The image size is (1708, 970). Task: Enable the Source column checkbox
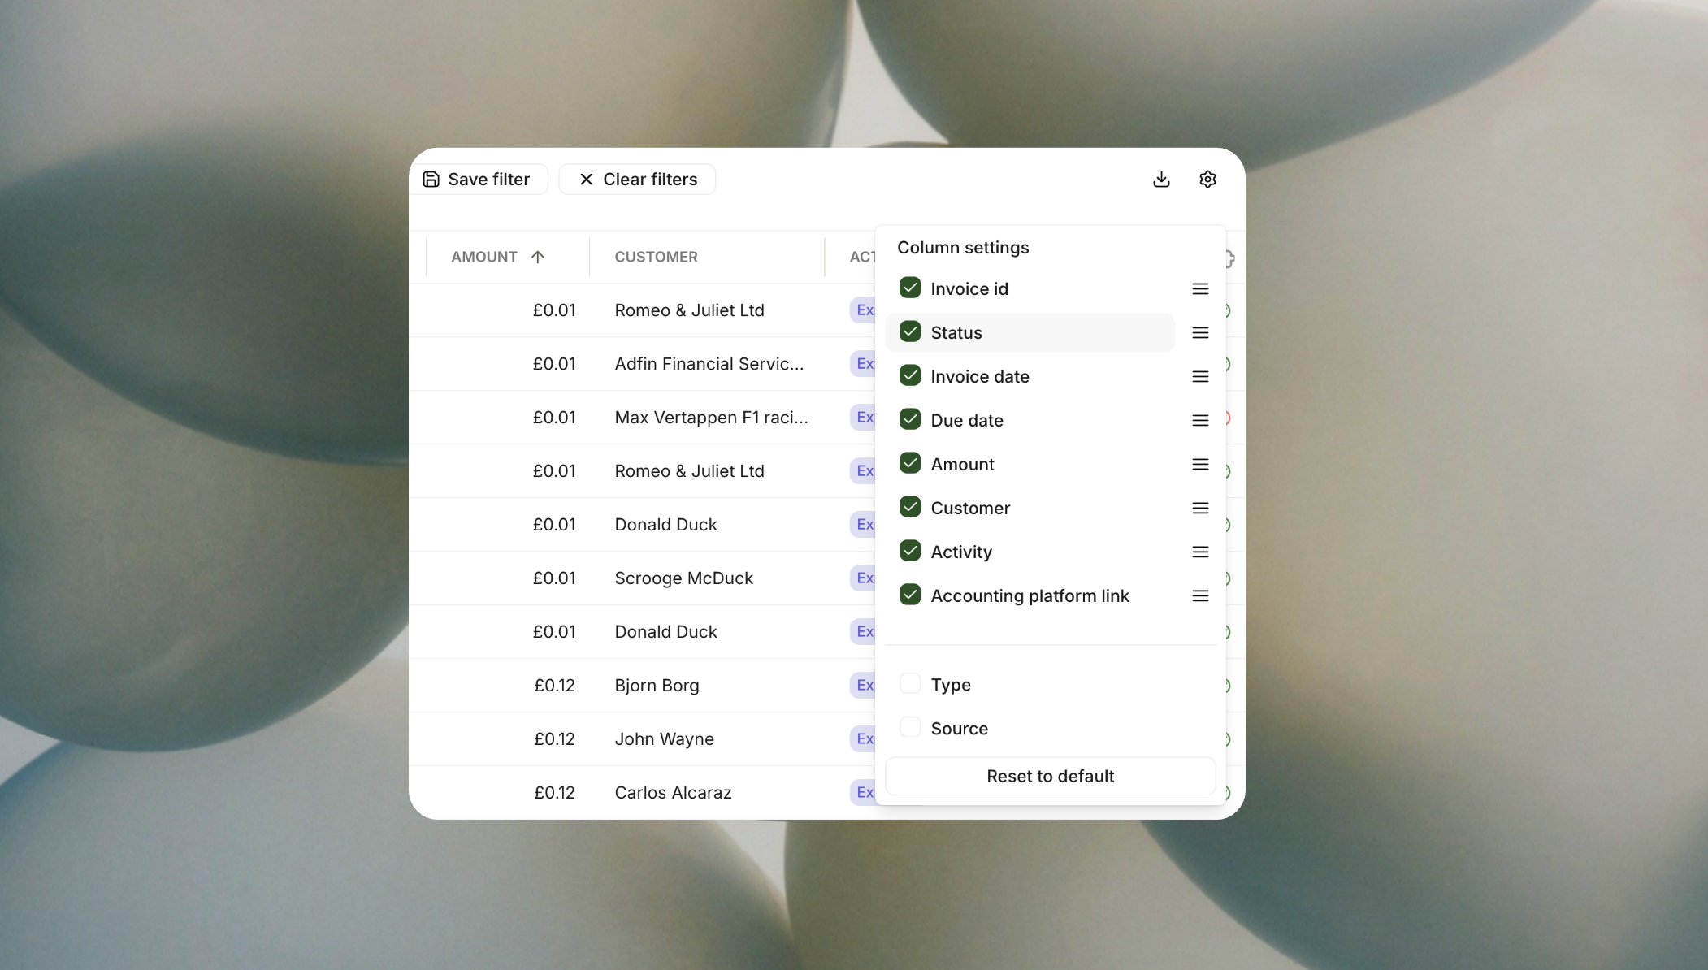pos(910,728)
